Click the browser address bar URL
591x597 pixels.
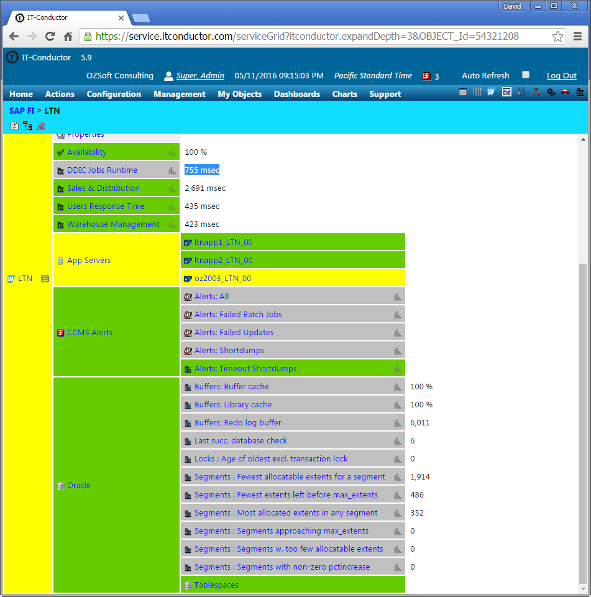point(307,37)
